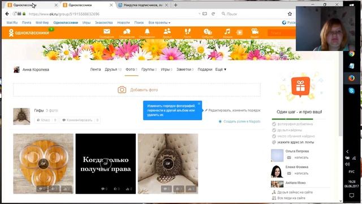
Task: Open the Лента tab
Action: tap(96, 69)
